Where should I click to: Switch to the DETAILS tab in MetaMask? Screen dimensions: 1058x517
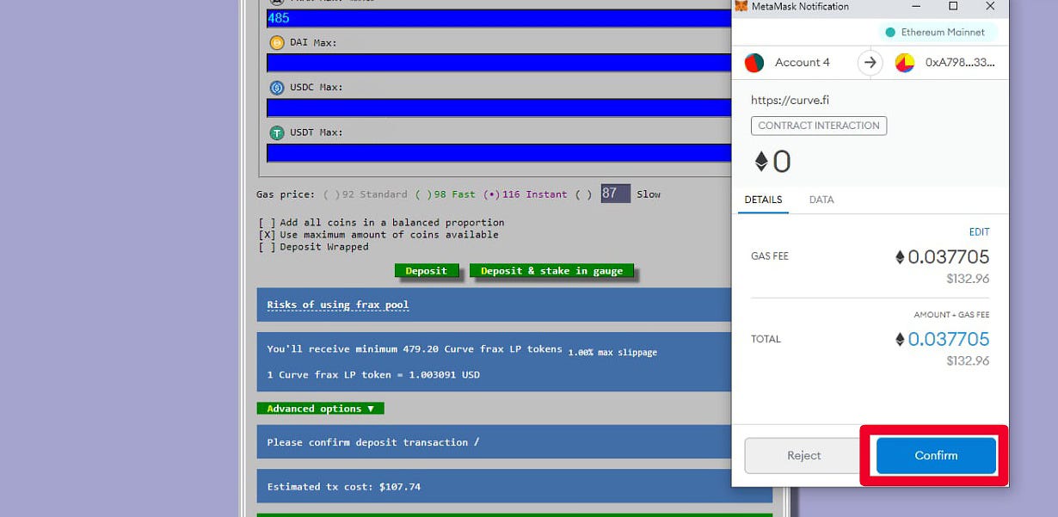pos(763,200)
